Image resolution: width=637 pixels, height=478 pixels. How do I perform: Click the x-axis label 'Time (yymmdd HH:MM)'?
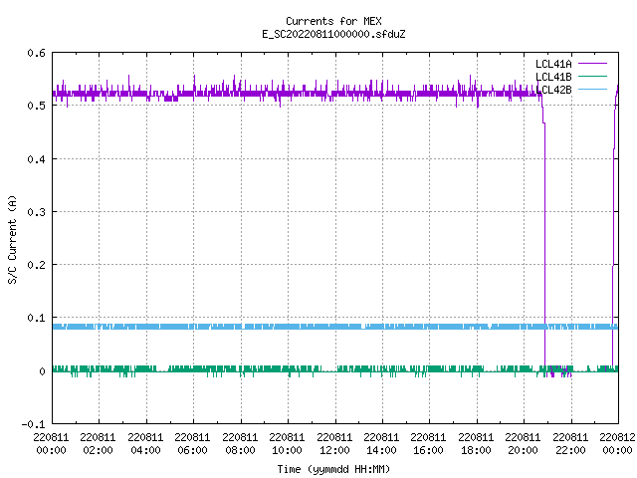pyautogui.click(x=333, y=469)
